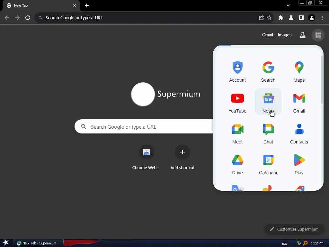Open the Google Account app
Screen dimensions: 329x247
tap(237, 71)
